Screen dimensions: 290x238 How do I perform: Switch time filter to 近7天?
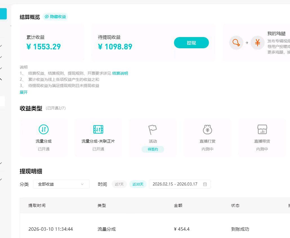119,184
